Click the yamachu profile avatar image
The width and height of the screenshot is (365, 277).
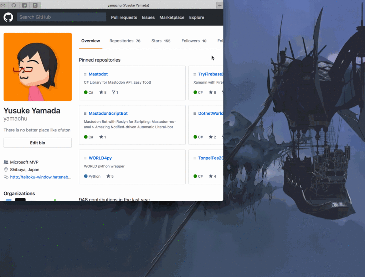click(x=38, y=67)
